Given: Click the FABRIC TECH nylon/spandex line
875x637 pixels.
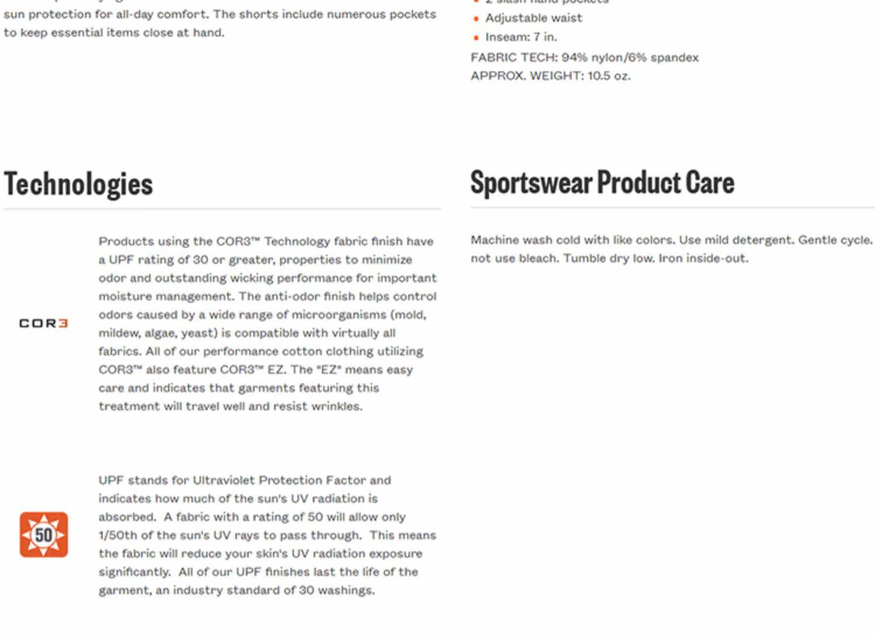Looking at the screenshot, I should point(584,57).
